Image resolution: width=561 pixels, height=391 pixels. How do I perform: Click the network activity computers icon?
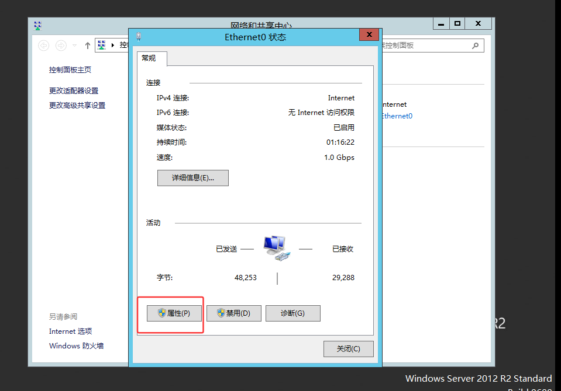277,248
